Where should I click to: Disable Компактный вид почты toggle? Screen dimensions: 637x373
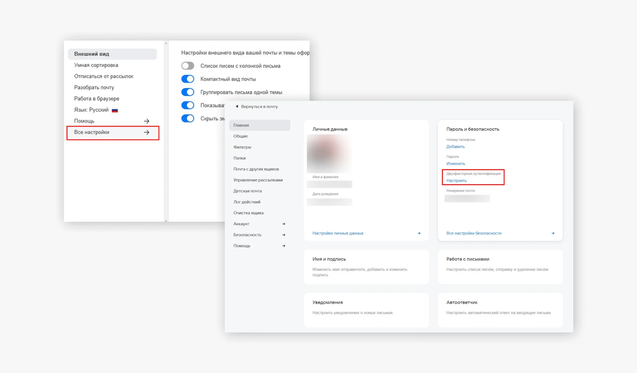point(188,79)
